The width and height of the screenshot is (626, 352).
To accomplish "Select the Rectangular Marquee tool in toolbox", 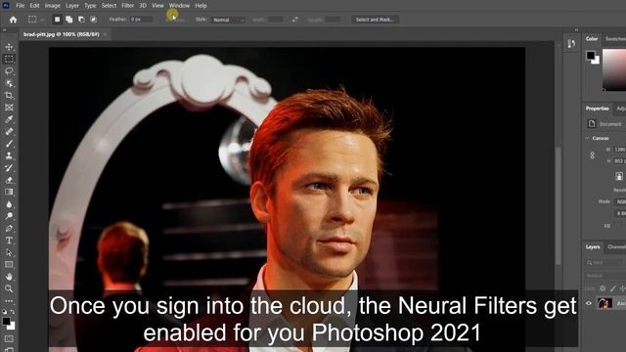I will coord(9,59).
